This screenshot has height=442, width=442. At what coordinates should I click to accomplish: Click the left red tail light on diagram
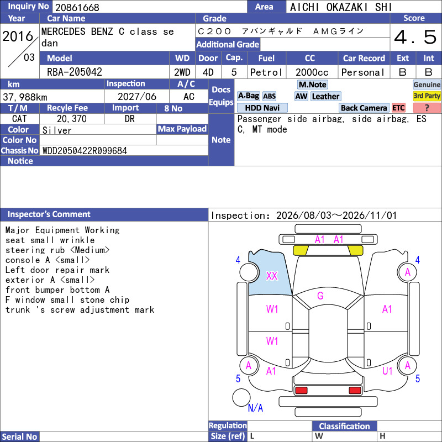pos(301,391)
